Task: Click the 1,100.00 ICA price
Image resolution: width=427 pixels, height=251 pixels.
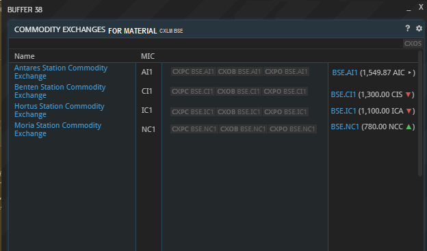Action: tap(382, 111)
